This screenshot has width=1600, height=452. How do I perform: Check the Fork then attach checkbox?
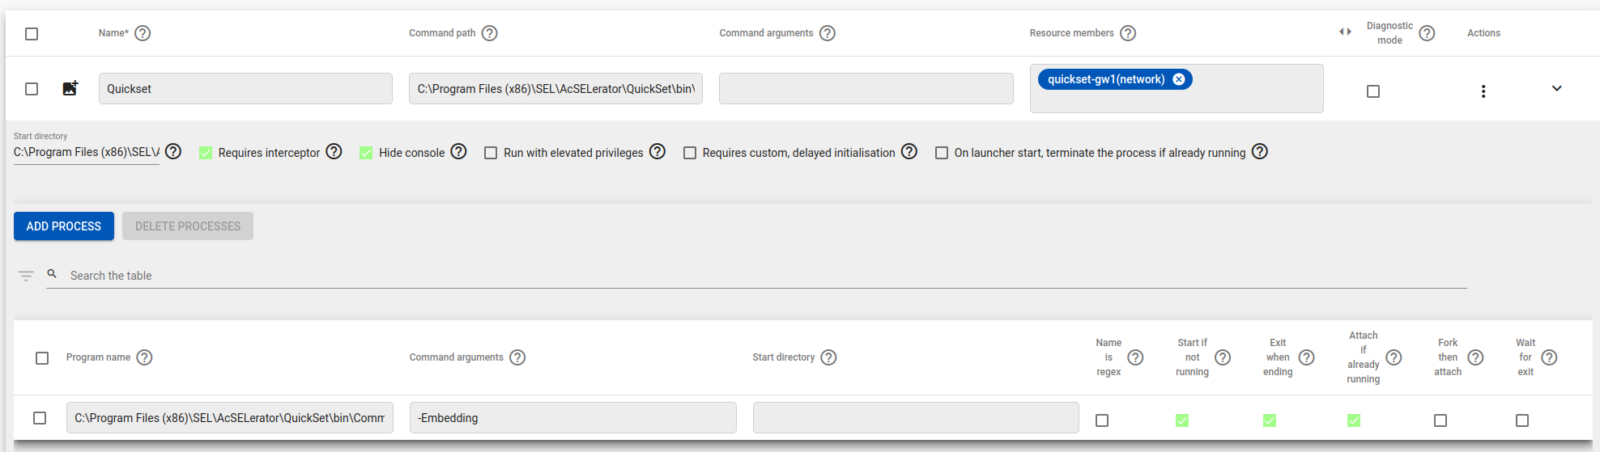click(1440, 420)
